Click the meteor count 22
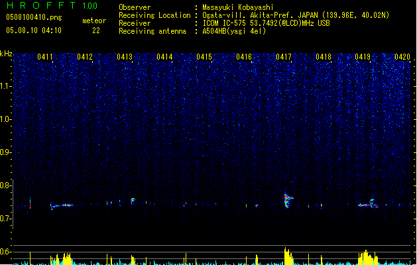 (x=96, y=30)
